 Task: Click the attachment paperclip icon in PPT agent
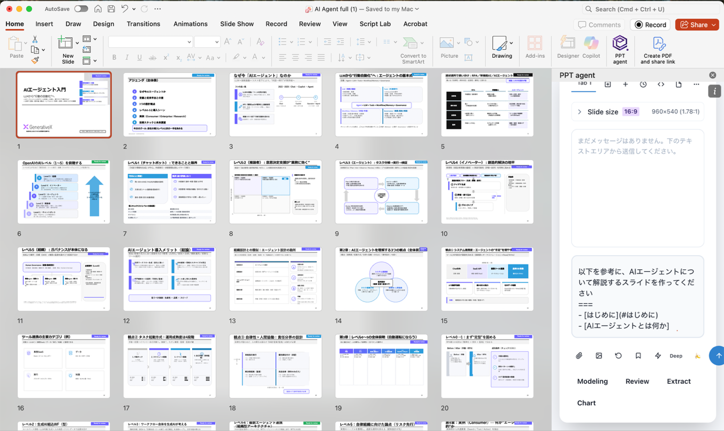pos(579,355)
